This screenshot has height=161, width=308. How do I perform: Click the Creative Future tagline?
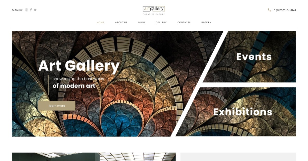tap(154, 14)
